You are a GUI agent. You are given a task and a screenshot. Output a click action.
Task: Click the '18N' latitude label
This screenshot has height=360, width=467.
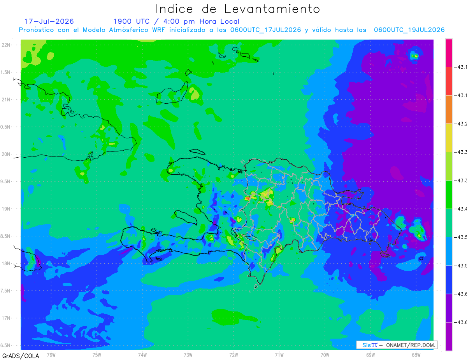[x=6, y=264]
